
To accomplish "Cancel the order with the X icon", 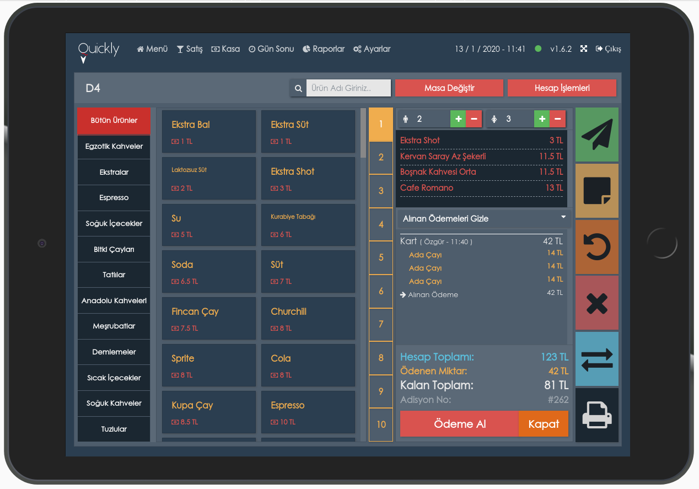I will (597, 302).
